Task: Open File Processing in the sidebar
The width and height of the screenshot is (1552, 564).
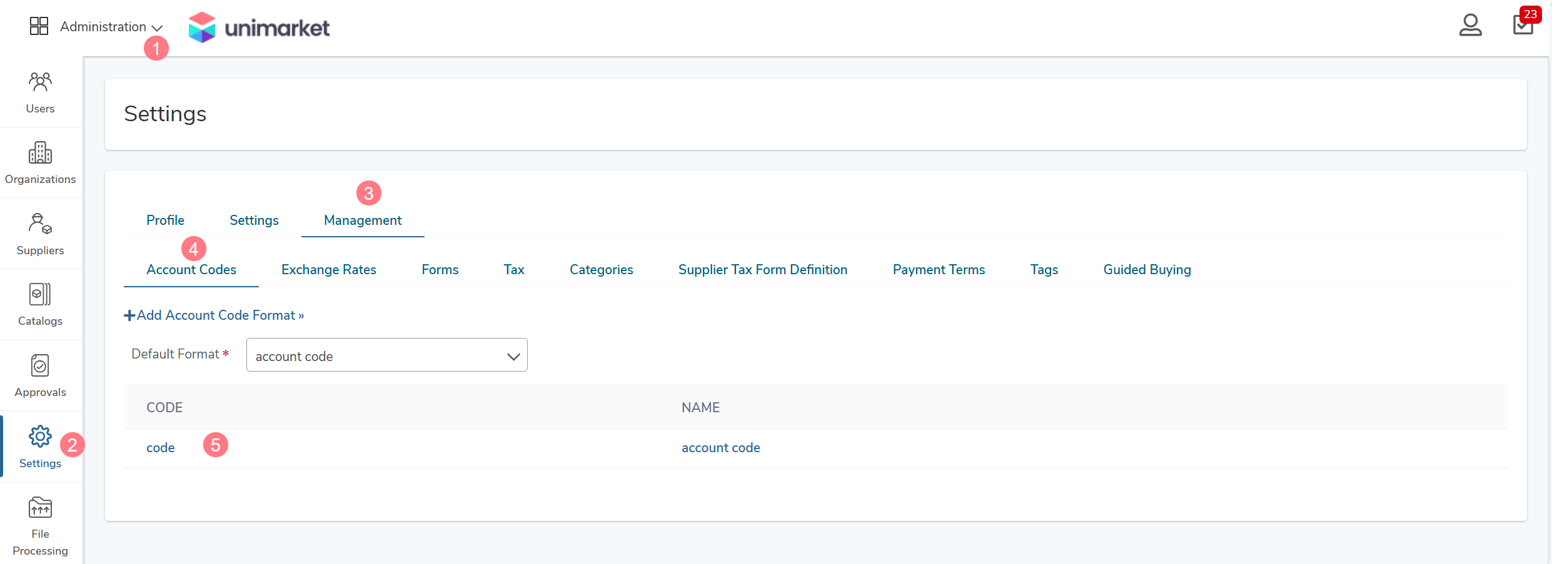Action: 40,526
